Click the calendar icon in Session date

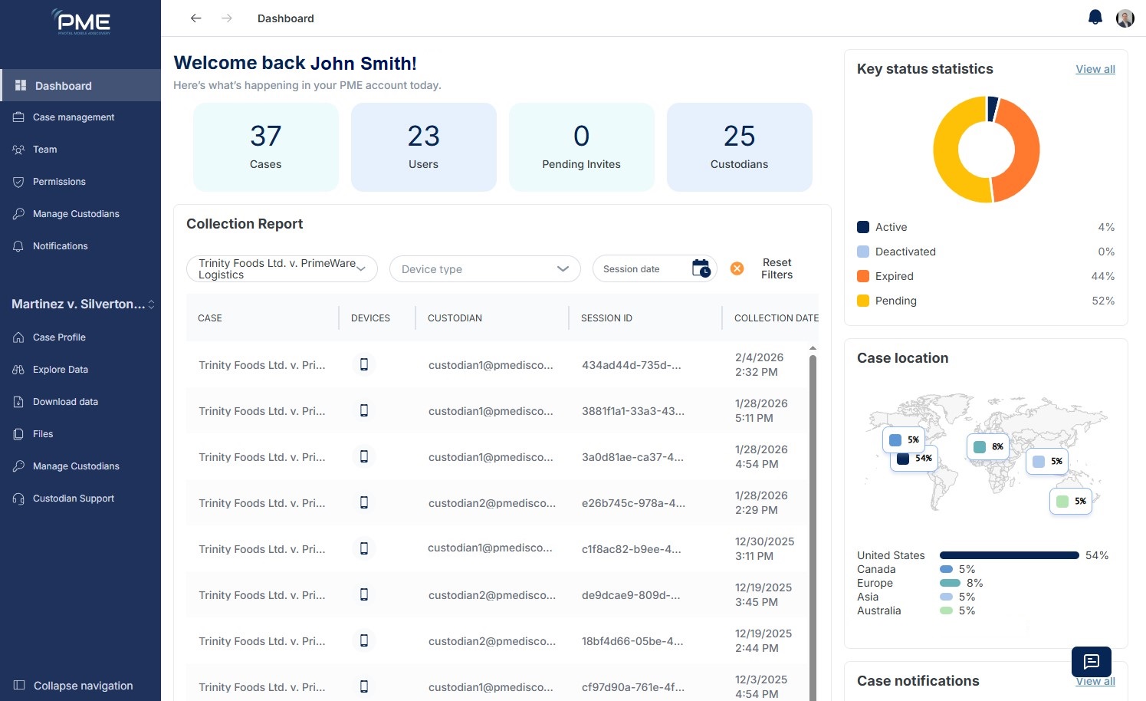click(701, 268)
